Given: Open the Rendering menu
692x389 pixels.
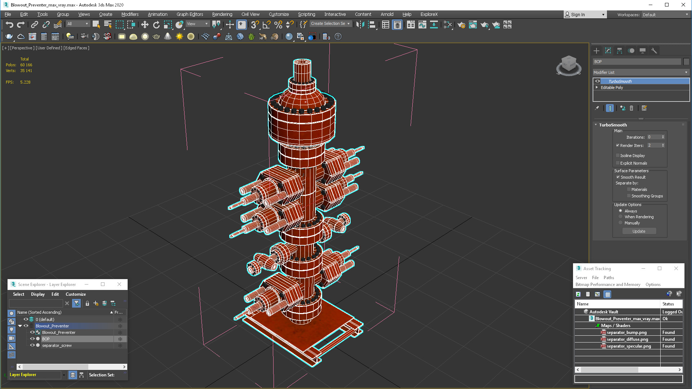Looking at the screenshot, I should click(x=222, y=14).
